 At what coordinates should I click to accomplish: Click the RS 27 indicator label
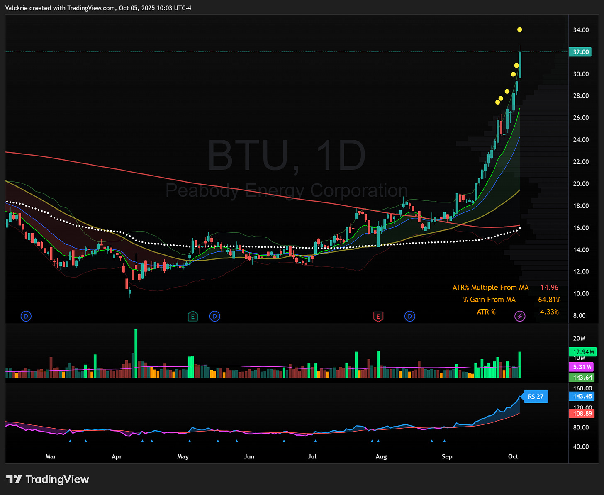[x=536, y=397]
